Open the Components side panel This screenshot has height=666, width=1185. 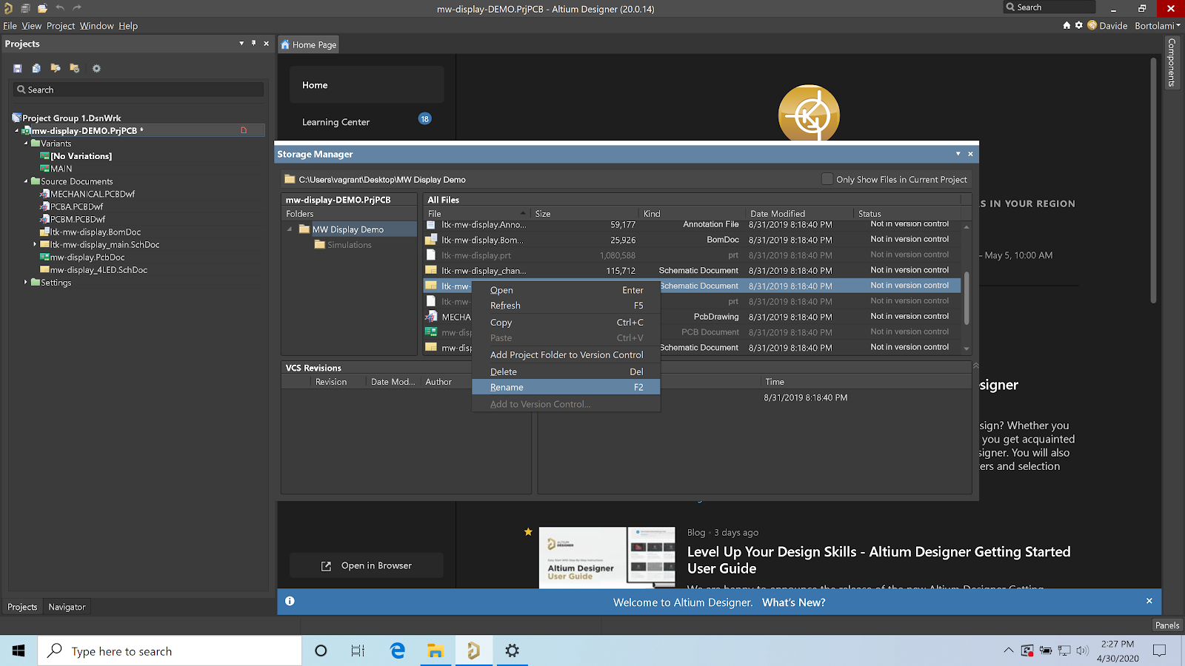pyautogui.click(x=1172, y=62)
